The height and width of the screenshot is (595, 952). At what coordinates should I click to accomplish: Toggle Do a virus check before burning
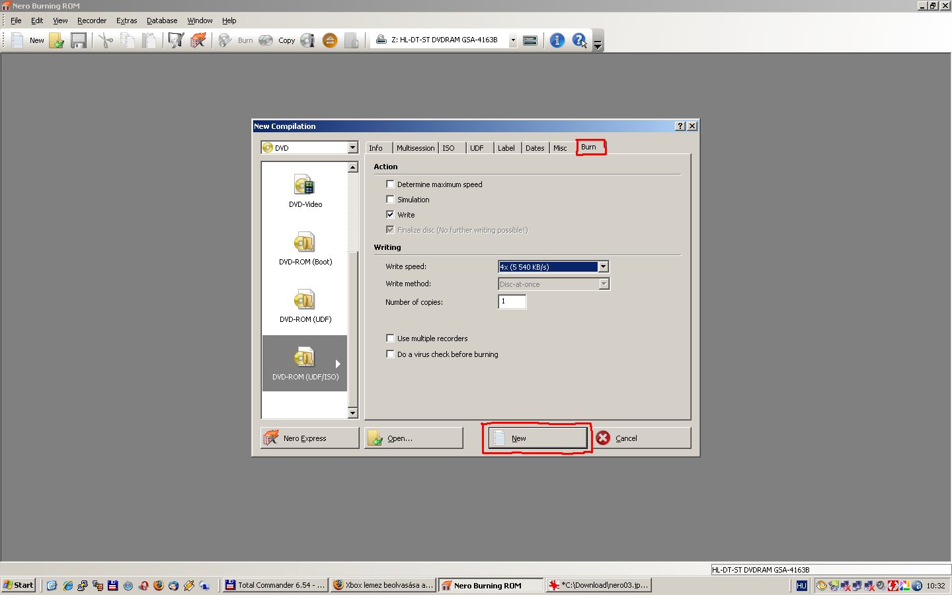[x=390, y=354]
